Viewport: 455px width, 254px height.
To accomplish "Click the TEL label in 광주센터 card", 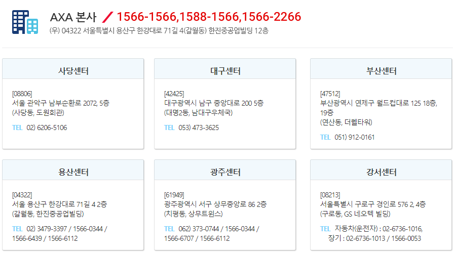I will point(169,229).
